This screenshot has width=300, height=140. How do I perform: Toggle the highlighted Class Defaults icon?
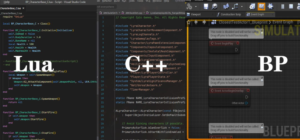(x=261, y=7)
